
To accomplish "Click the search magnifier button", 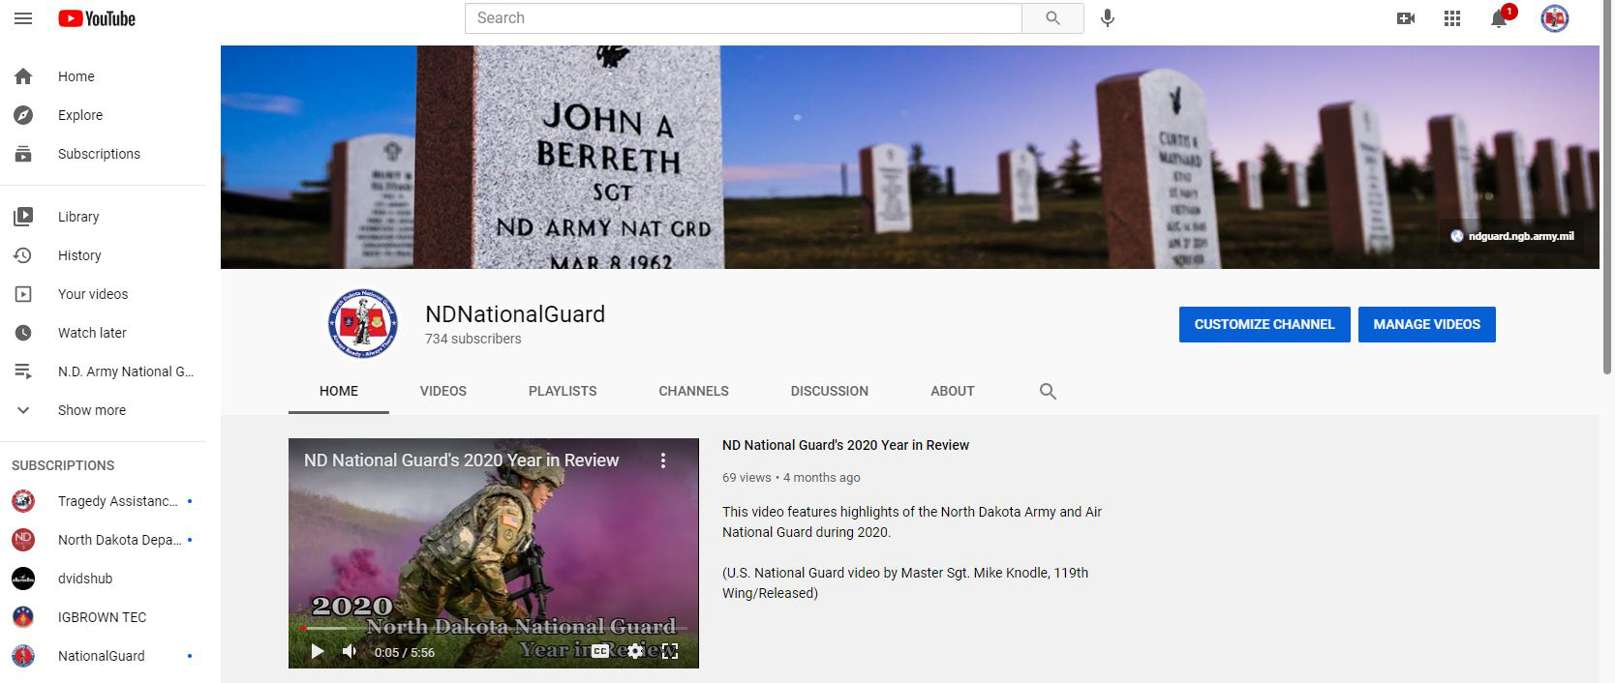I will tap(1052, 18).
